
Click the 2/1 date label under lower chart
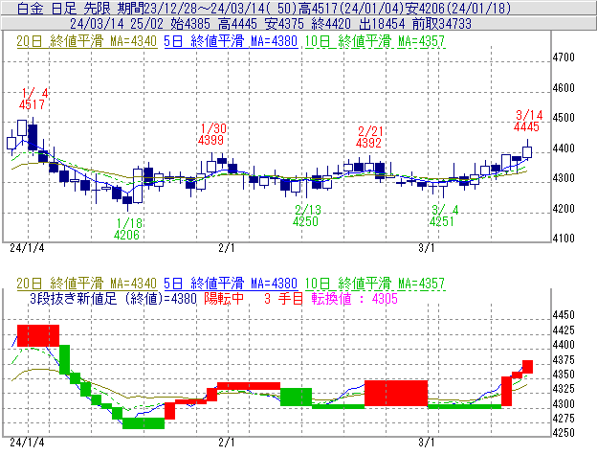pos(227,443)
